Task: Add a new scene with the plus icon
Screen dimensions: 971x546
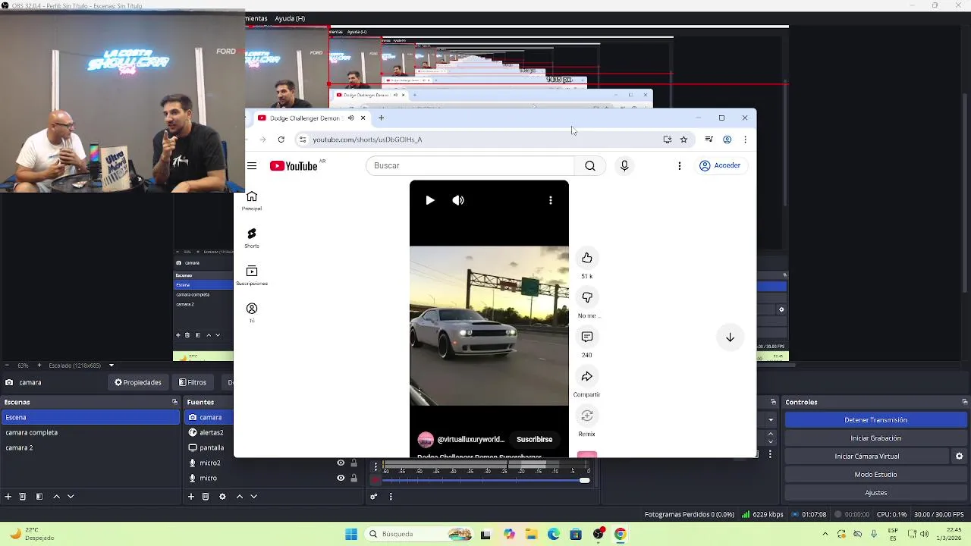Action: click(x=8, y=497)
